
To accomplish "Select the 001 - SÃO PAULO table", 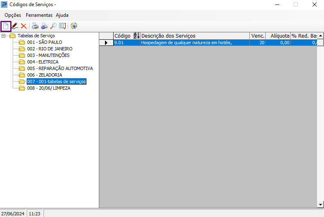I will pos(45,42).
